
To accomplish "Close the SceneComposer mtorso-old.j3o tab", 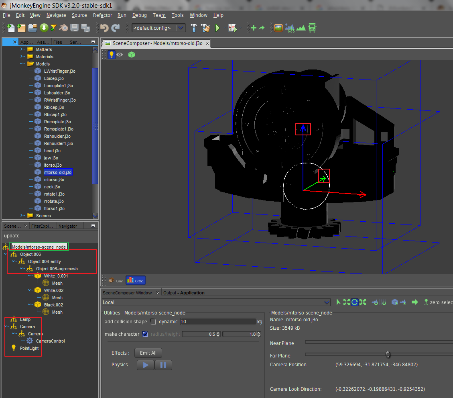I will point(207,43).
